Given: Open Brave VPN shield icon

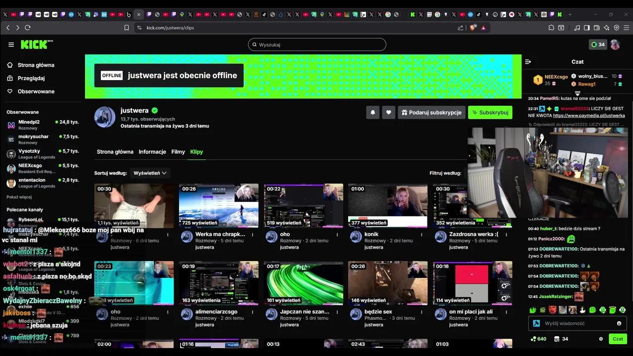Looking at the screenshot, I should pos(616,28).
